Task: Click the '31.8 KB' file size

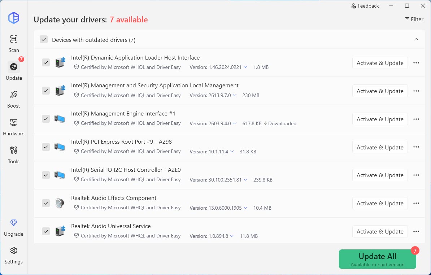Action: tap(248, 152)
